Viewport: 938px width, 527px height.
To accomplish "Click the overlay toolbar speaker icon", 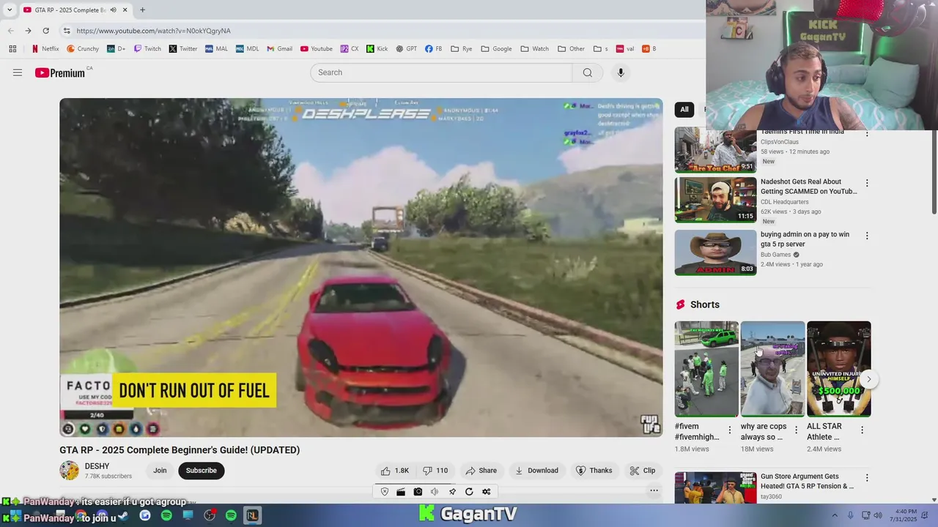I will 435,492.
